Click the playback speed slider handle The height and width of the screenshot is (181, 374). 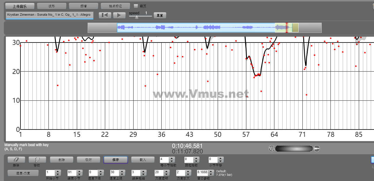pyautogui.click(x=137, y=17)
